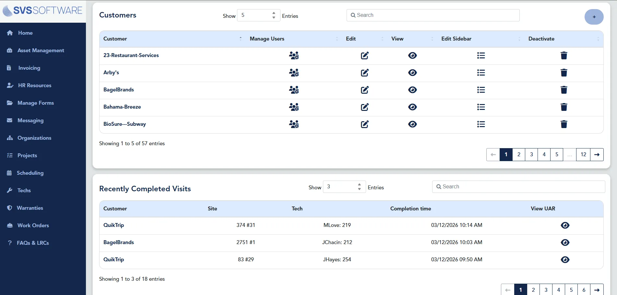Viewport: 617px width, 295px height.
Task: Open Manage Users for BioSure---Subway
Action: pyautogui.click(x=294, y=124)
